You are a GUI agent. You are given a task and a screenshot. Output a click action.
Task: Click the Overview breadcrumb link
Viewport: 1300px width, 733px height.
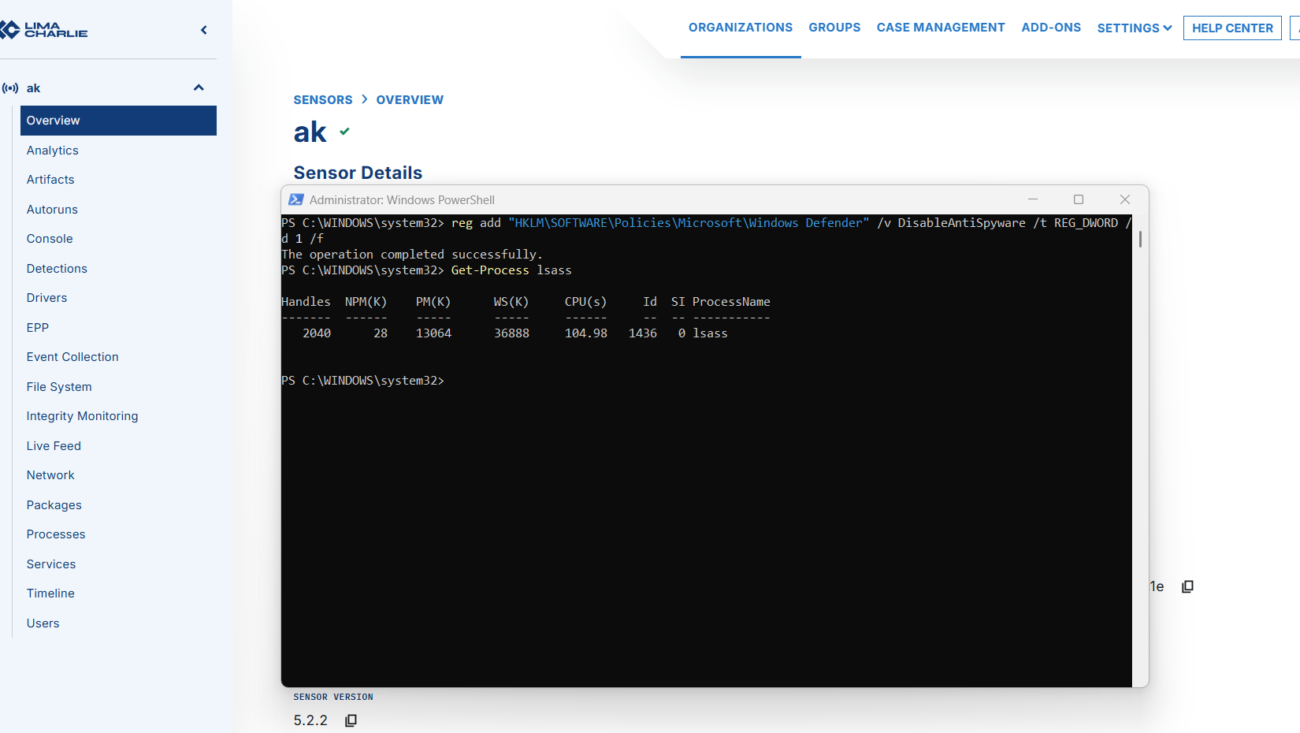coord(410,100)
